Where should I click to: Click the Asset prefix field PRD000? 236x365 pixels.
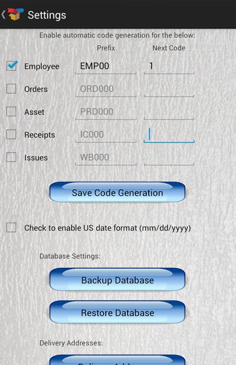(106, 112)
